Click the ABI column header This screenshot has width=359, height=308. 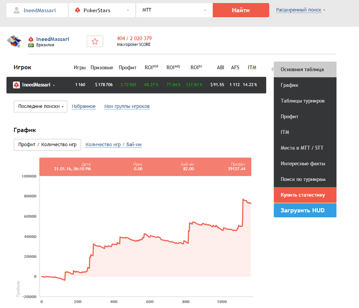(x=220, y=67)
